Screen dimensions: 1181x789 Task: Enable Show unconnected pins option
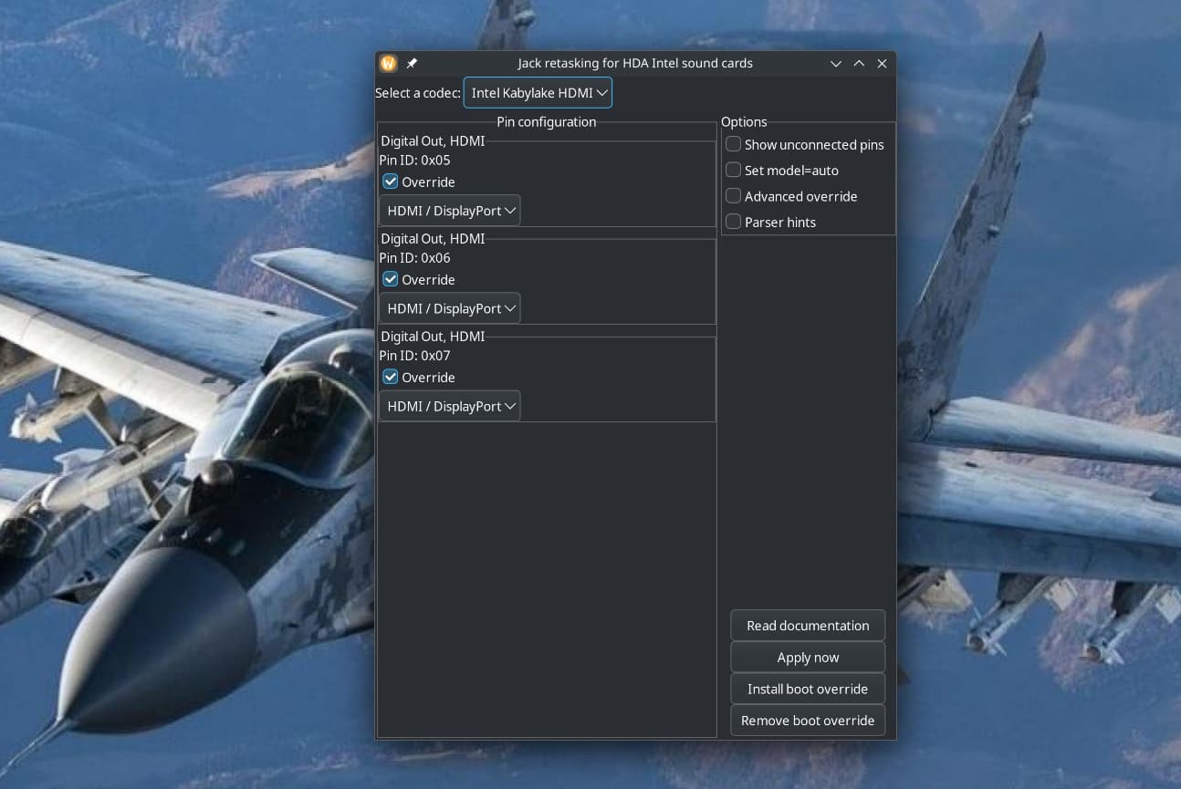coord(734,144)
